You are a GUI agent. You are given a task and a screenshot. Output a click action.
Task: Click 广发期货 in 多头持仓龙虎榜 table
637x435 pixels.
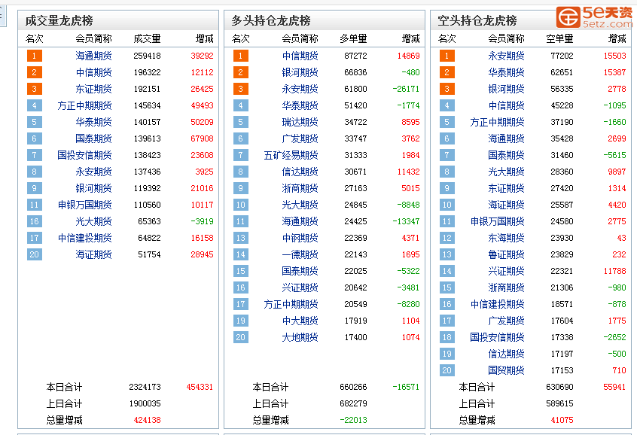pos(300,138)
